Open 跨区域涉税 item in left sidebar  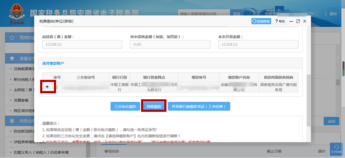pyautogui.click(x=24, y=111)
